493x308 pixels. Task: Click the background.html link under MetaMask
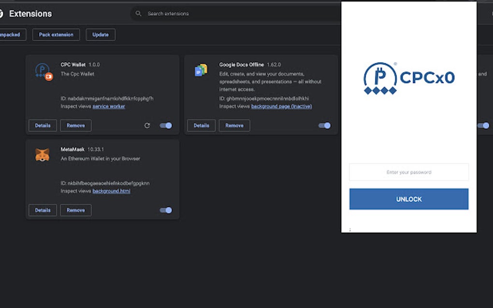point(112,191)
